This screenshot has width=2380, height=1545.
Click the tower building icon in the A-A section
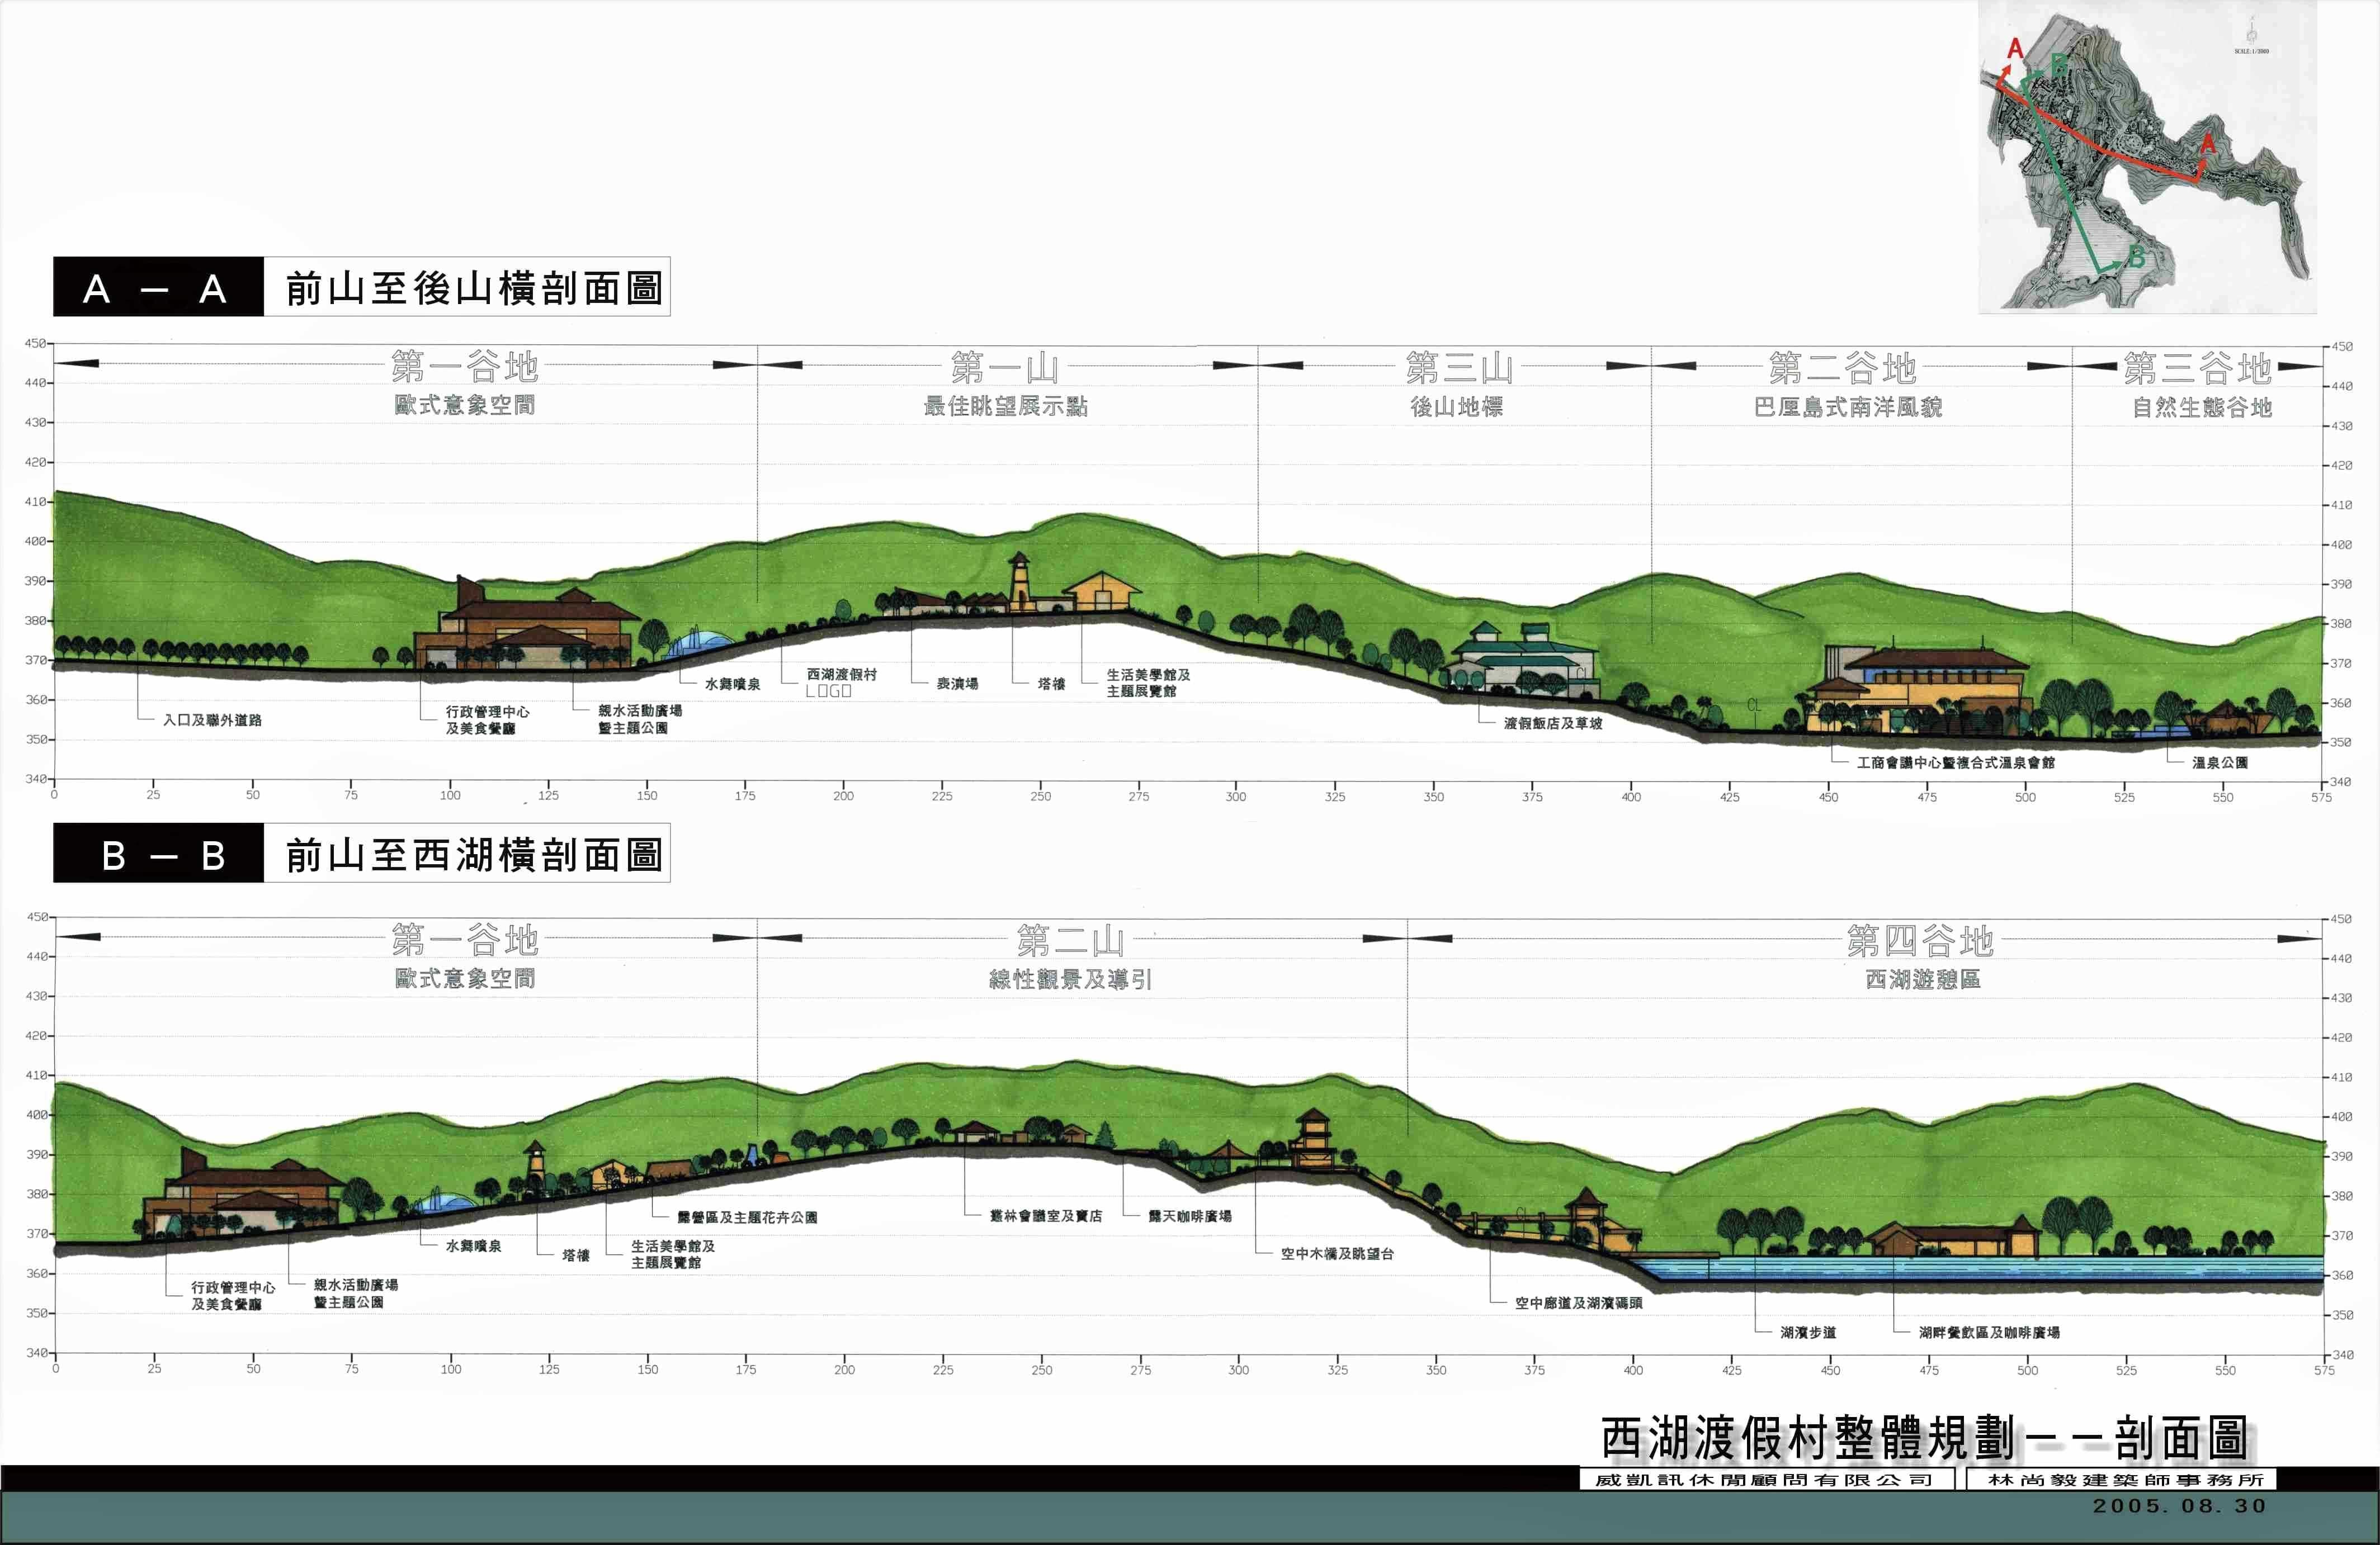[x=1019, y=582]
